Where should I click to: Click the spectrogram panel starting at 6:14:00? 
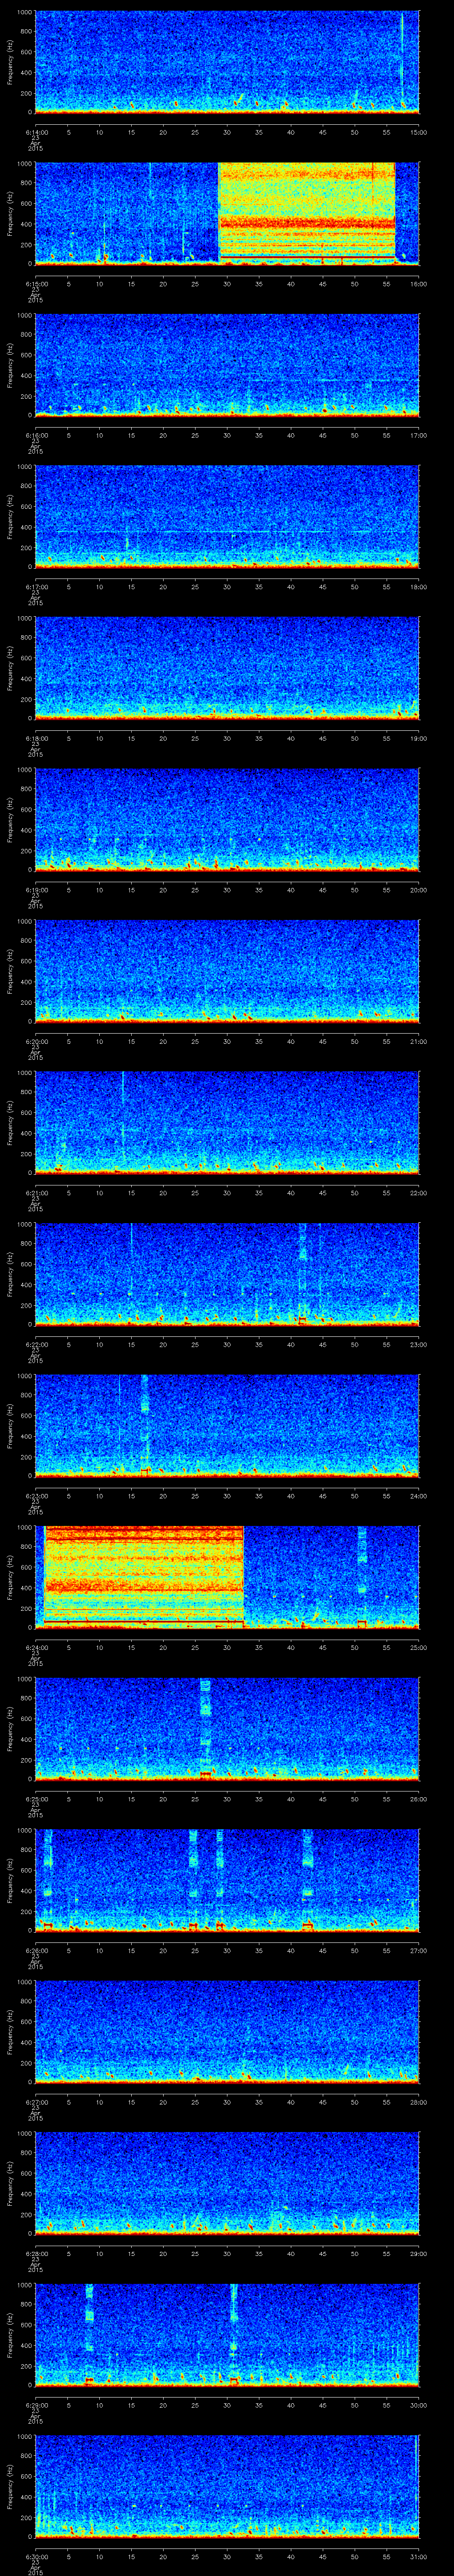click(x=227, y=62)
